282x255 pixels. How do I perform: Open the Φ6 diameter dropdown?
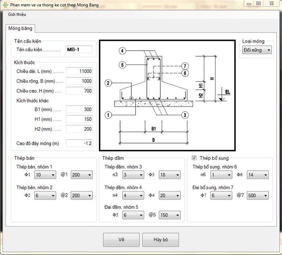click(x=258, y=175)
